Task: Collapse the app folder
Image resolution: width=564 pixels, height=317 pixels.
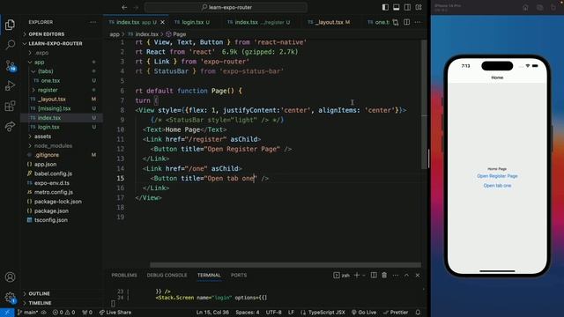Action: pos(39,63)
